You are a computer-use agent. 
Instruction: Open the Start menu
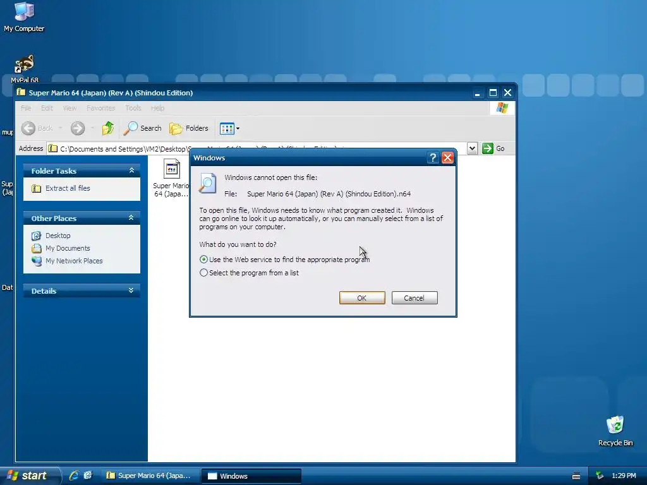(x=29, y=476)
